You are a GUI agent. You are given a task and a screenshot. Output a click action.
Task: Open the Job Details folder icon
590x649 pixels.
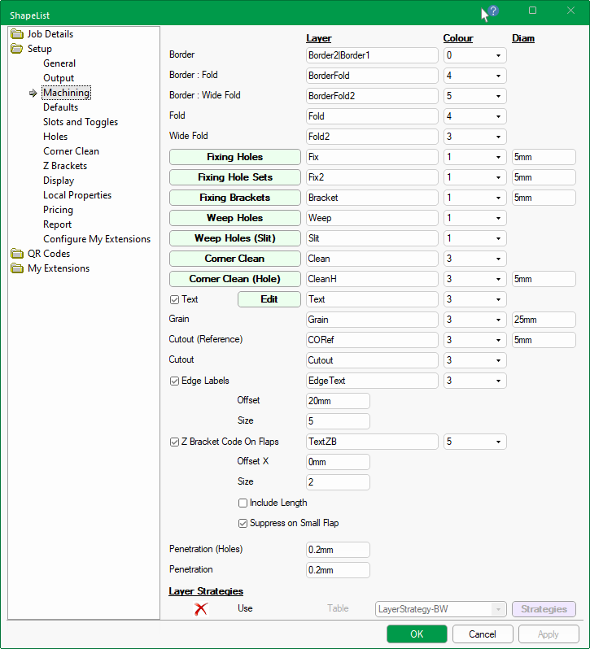point(17,34)
